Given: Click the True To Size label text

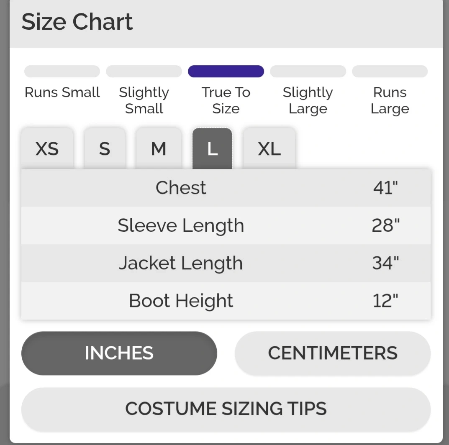Looking at the screenshot, I should [x=226, y=100].
